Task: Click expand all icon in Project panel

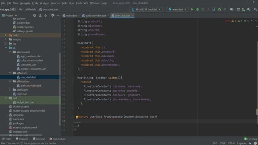Action: 40,15
